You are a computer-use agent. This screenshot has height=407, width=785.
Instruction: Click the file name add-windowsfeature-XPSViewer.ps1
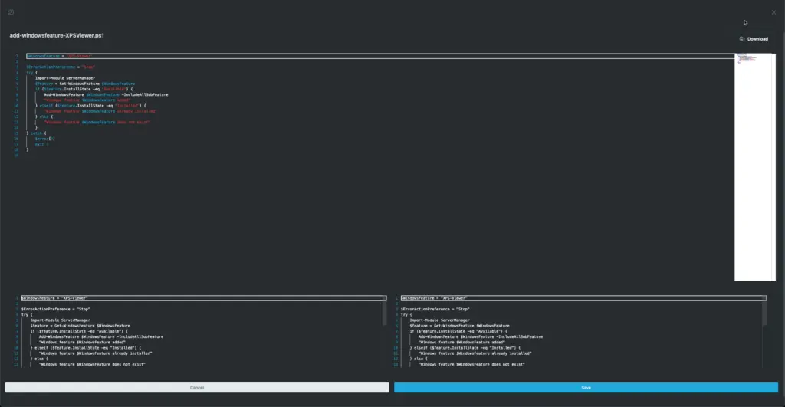click(x=57, y=35)
